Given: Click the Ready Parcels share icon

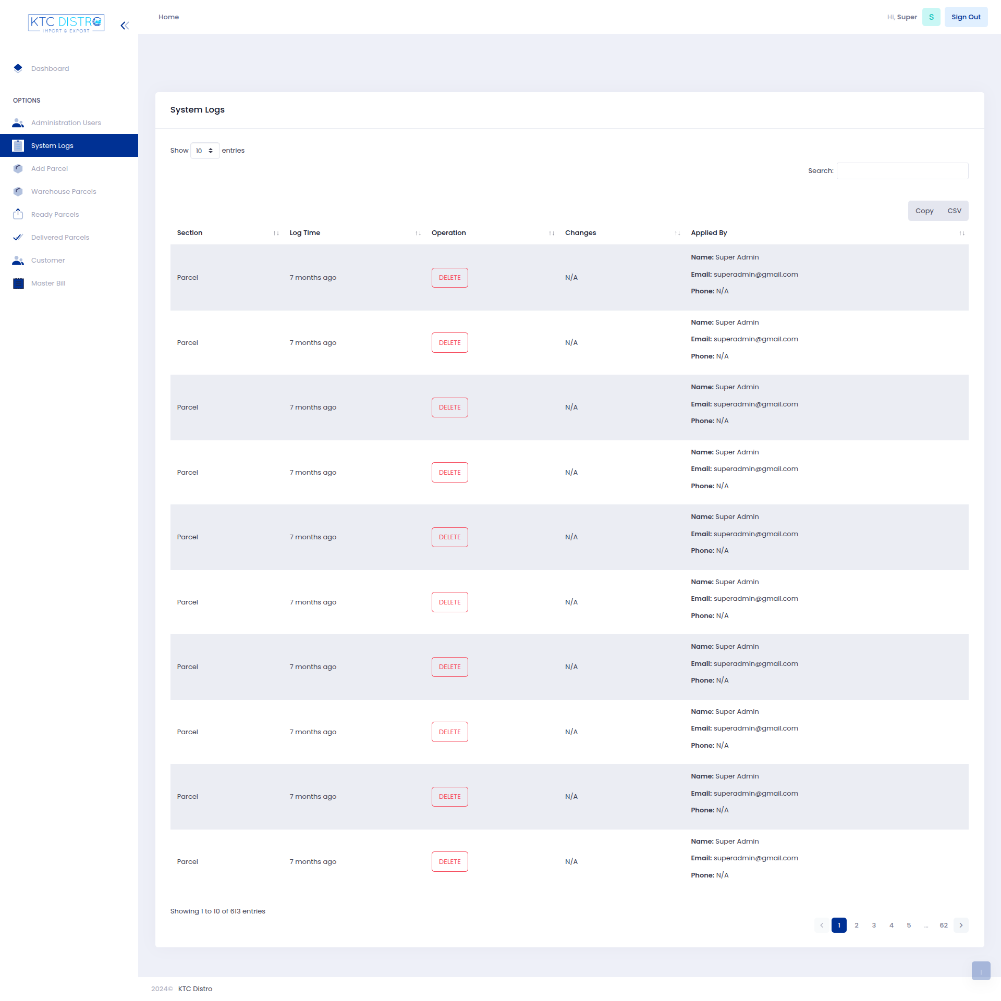Looking at the screenshot, I should [18, 214].
